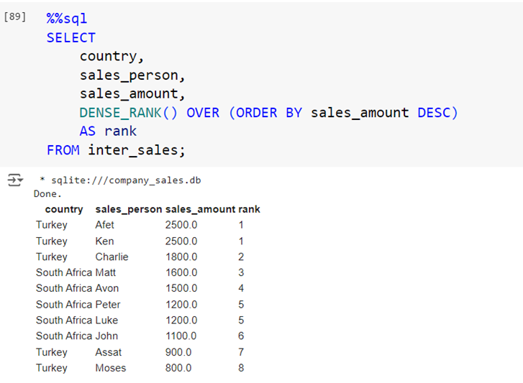Click the Avon sales person cell
Image resolution: width=523 pixels, height=383 pixels.
click(x=107, y=288)
